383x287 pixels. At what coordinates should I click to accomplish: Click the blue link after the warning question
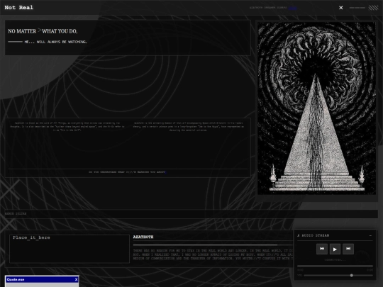pos(166,172)
